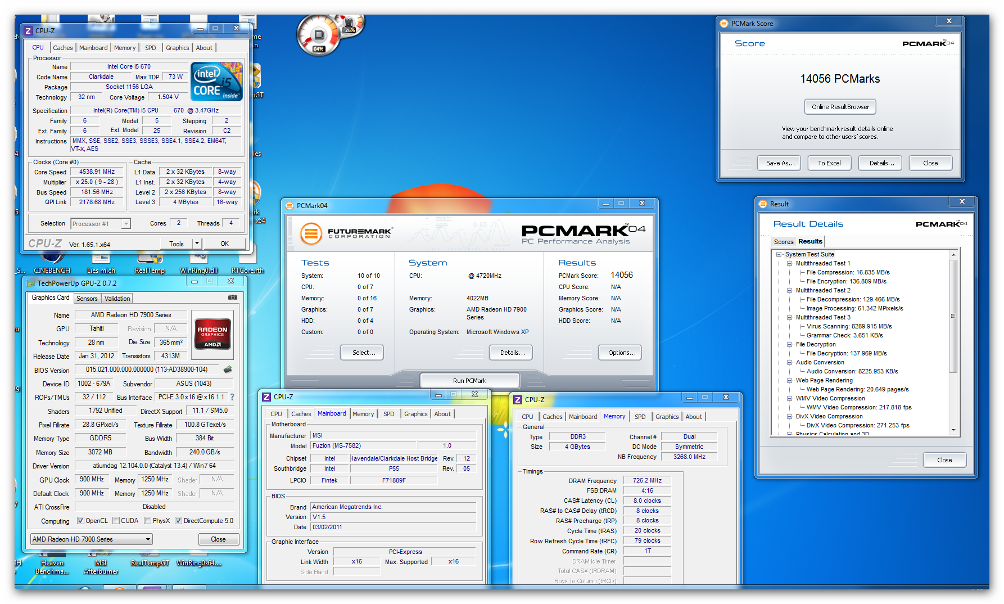The height and width of the screenshot is (604, 1004).
Task: Click the GPU-Z title bar icon
Action: point(31,283)
